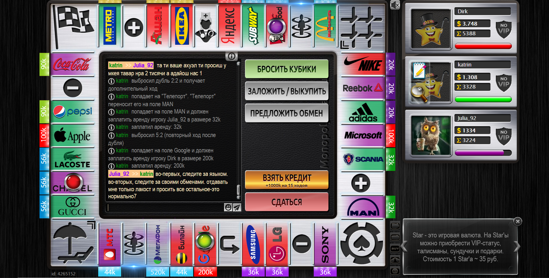The width and height of the screenshot is (549, 278).
Task: Select the Билайн property cell
Action: [x=182, y=245]
